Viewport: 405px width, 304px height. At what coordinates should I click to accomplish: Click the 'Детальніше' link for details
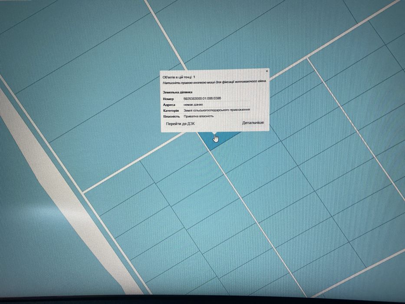coord(253,122)
